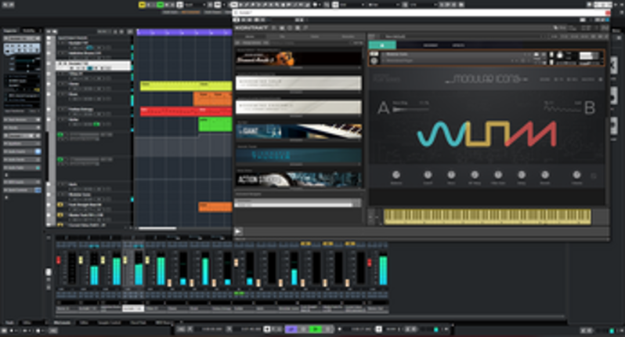Click the yellow state button in Cubase's top toolbar
Viewport: 625px width, 337px height.
coord(142,5)
